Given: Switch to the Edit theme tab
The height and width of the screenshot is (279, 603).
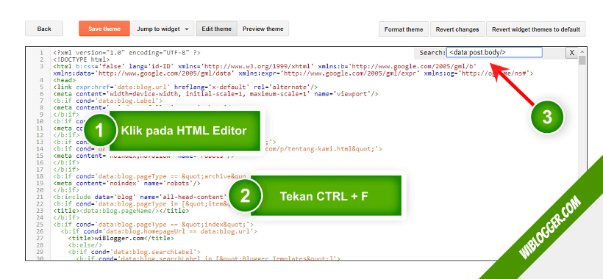Looking at the screenshot, I should tap(216, 29).
